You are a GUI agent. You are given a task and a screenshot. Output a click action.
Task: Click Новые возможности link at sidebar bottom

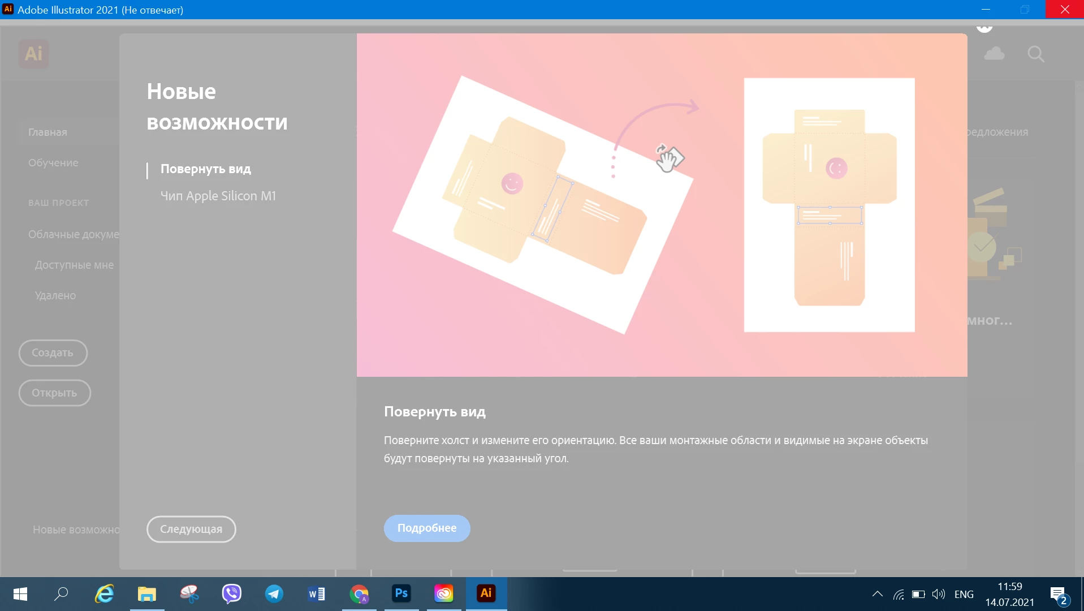point(76,530)
